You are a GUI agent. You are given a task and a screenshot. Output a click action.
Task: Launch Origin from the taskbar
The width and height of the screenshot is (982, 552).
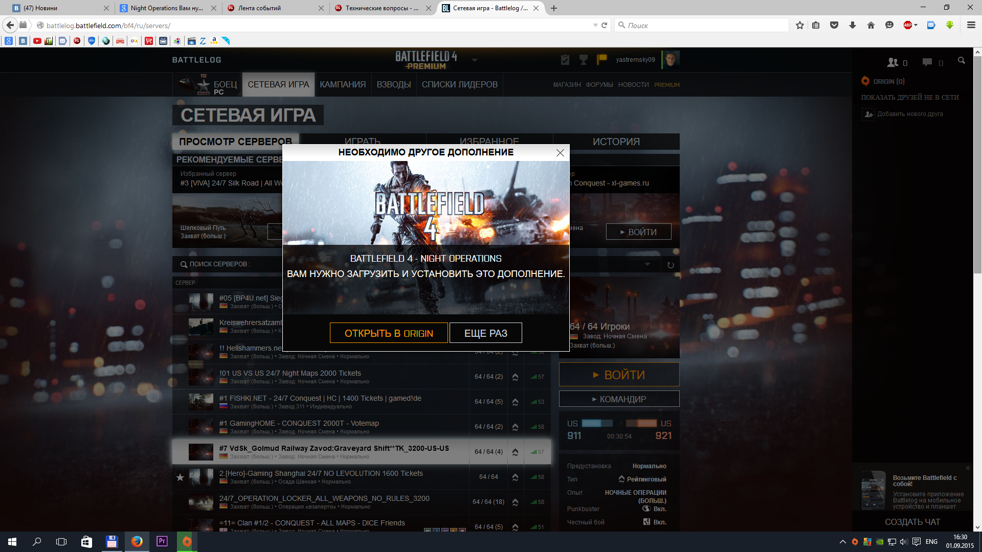coord(186,541)
